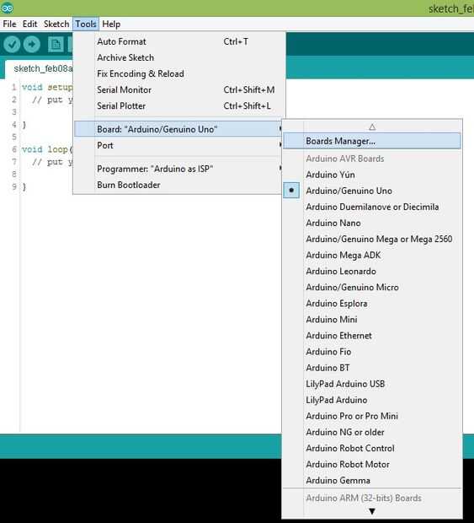474x523 pixels.
Task: Open the Help menu
Action: click(x=111, y=24)
